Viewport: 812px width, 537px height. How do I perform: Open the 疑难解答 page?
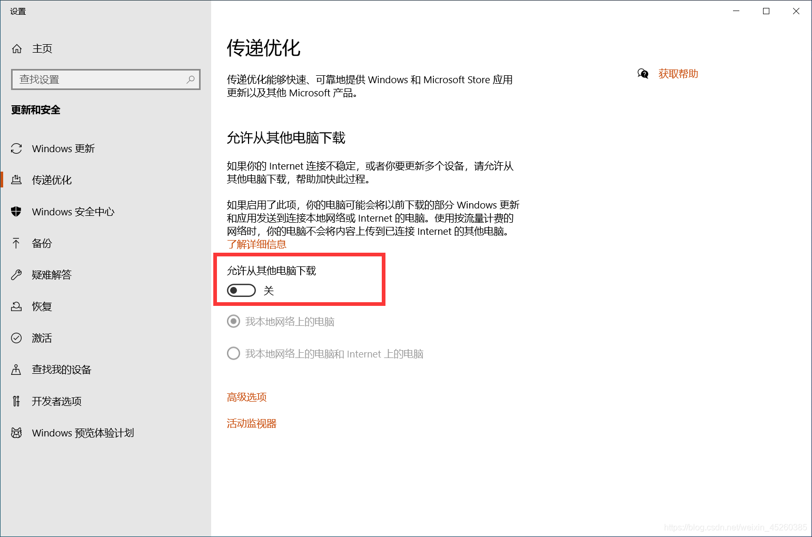pyautogui.click(x=105, y=275)
